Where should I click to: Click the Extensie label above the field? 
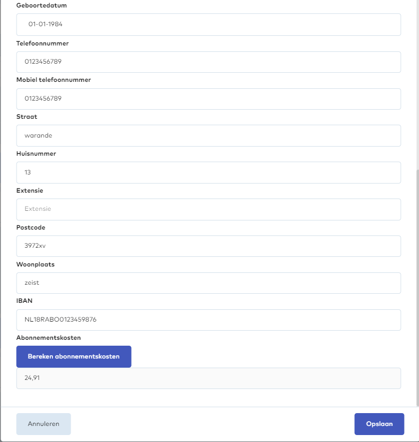(30, 190)
